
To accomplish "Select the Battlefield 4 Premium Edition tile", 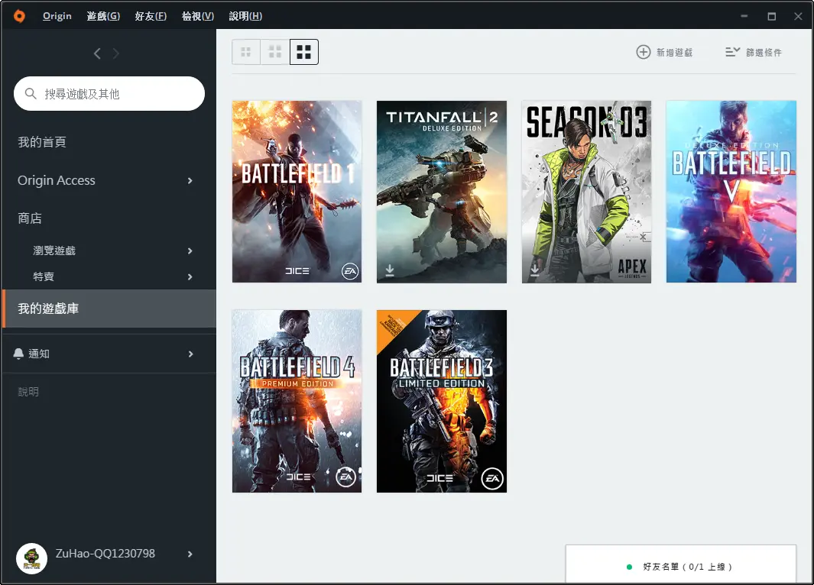I will [x=297, y=401].
